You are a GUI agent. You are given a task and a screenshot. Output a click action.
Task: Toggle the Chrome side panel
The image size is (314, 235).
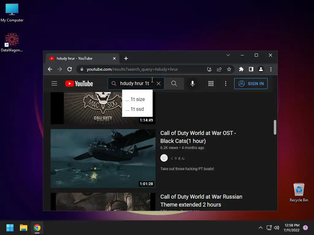click(x=251, y=69)
